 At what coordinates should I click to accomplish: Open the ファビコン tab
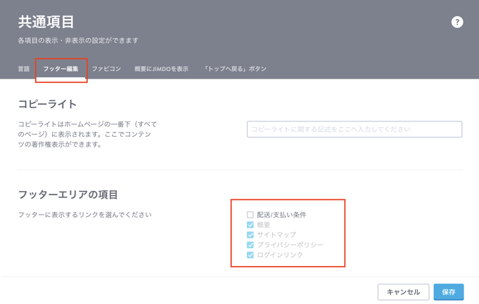click(106, 69)
